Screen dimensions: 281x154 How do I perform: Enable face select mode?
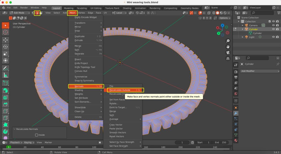tap(41, 13)
